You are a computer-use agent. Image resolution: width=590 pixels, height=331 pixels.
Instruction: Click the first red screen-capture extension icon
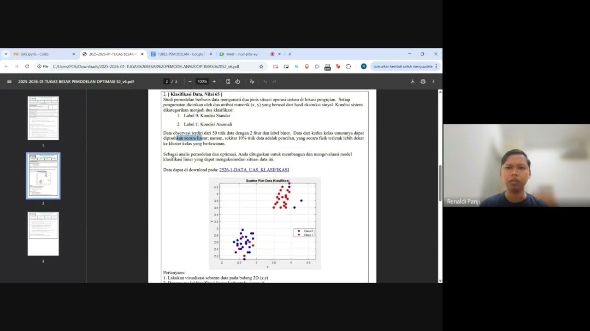pos(276,66)
